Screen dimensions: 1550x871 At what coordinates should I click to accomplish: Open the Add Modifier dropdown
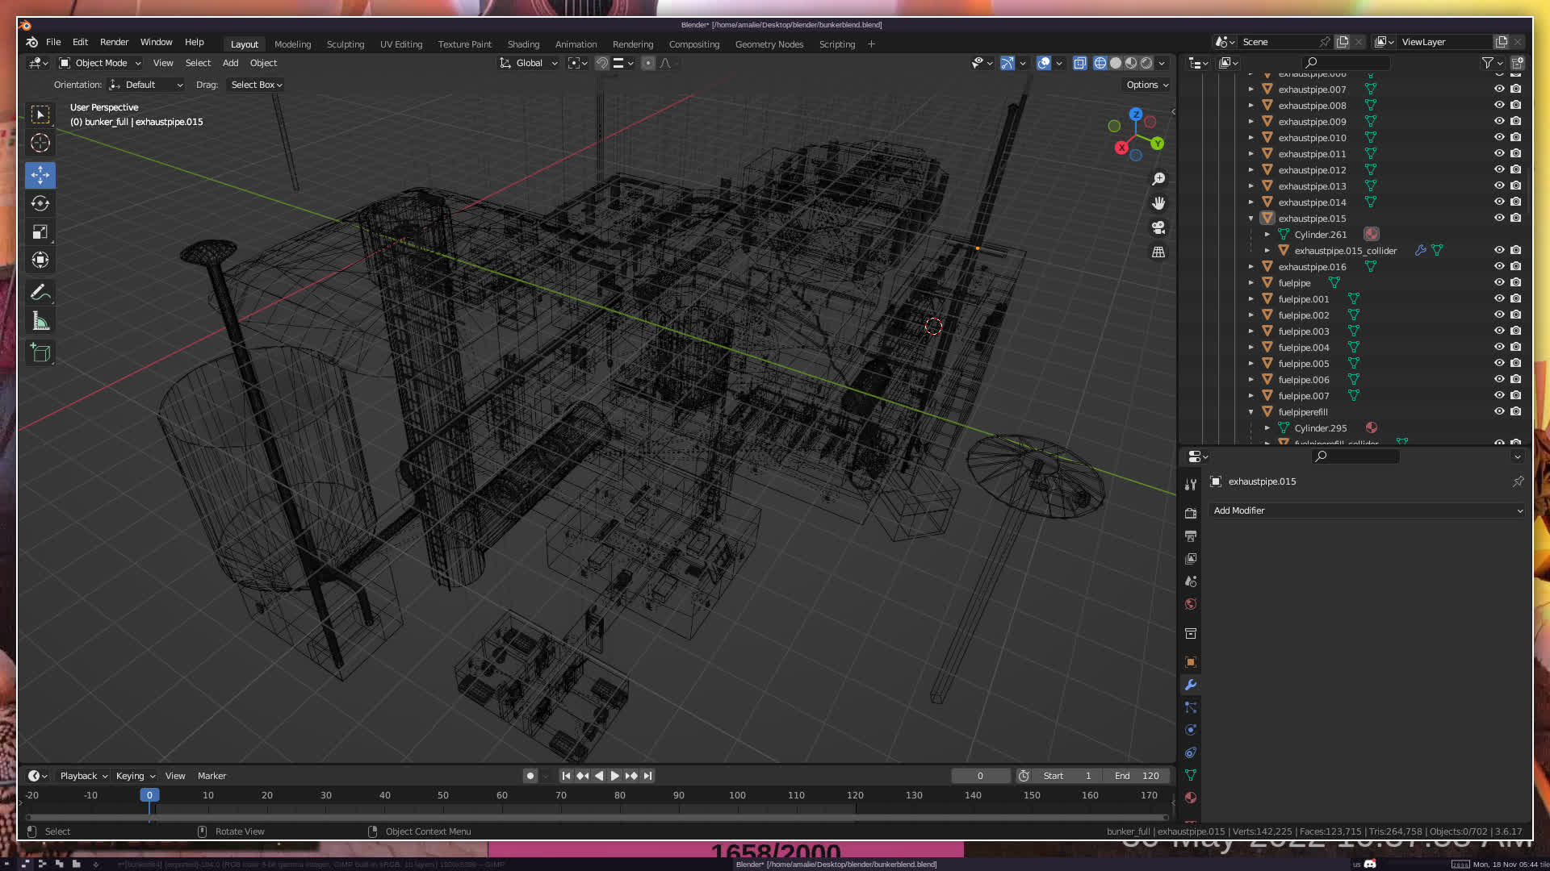pos(1367,511)
